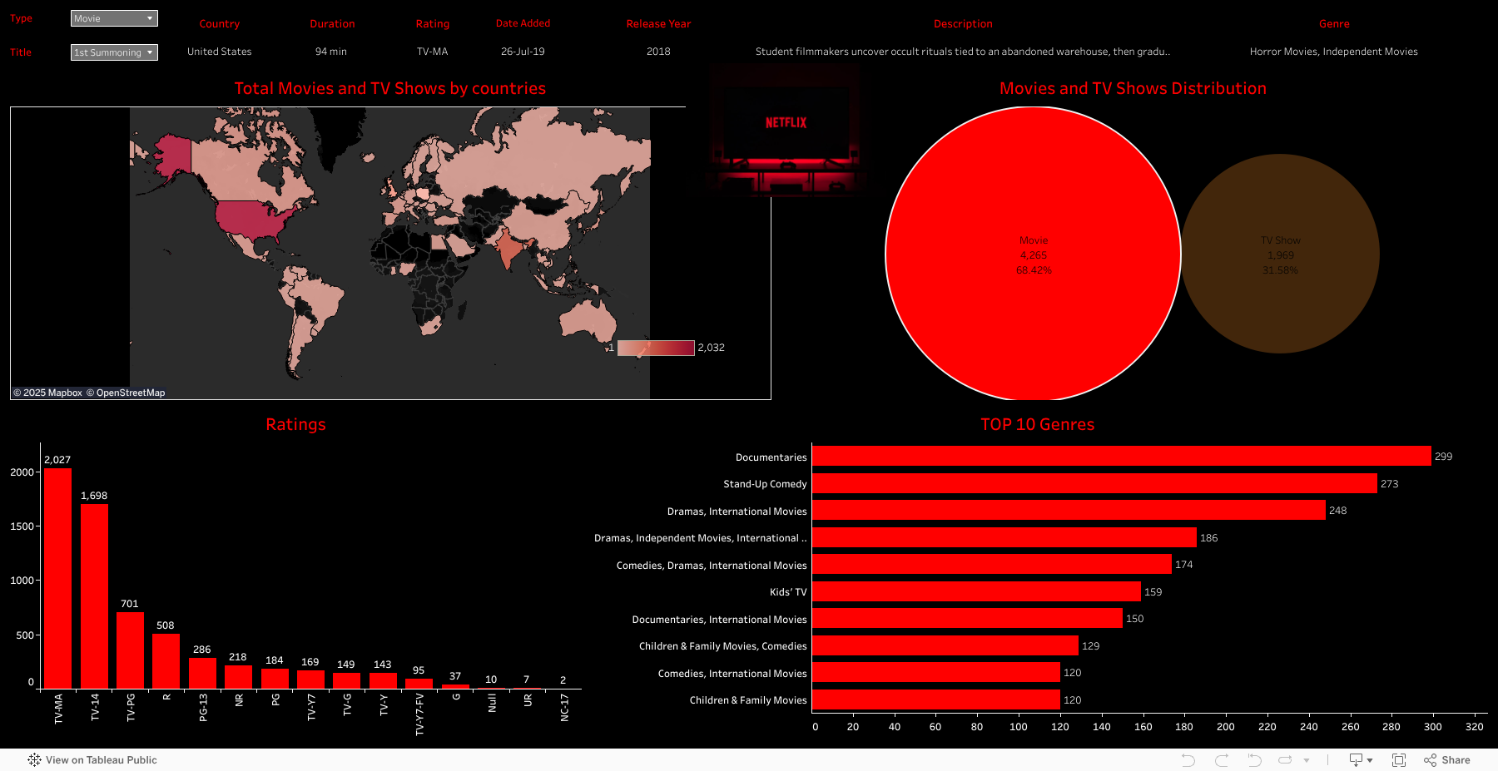Select the Comedies, International Movies bar

(x=936, y=672)
